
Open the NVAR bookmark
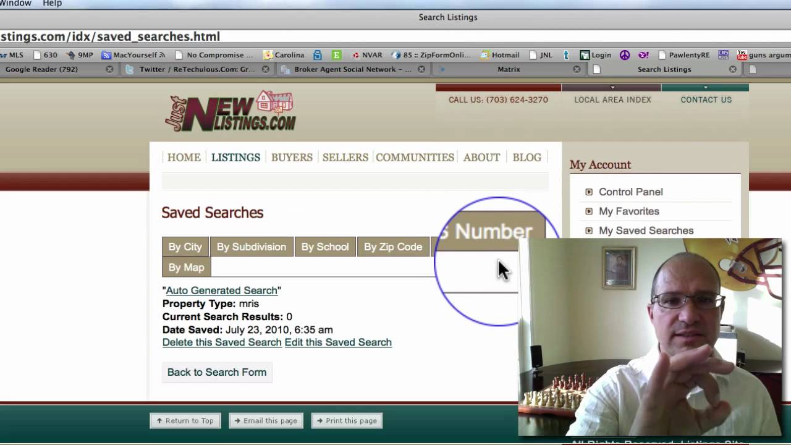[x=367, y=55]
